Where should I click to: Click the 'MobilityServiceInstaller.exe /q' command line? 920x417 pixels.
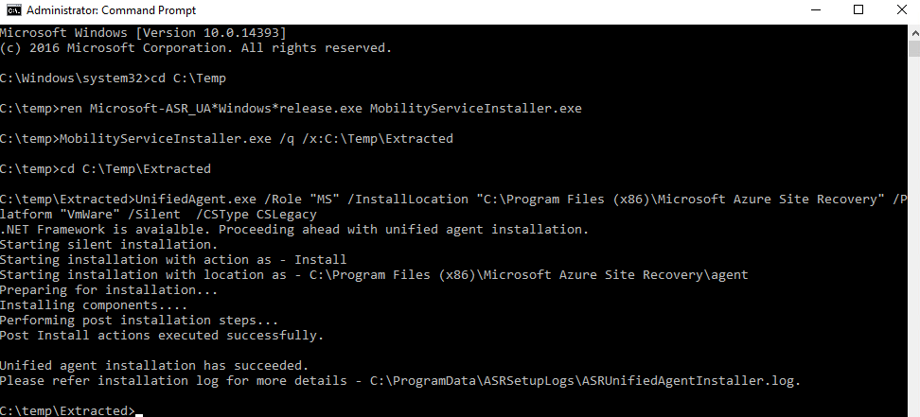[x=226, y=138]
